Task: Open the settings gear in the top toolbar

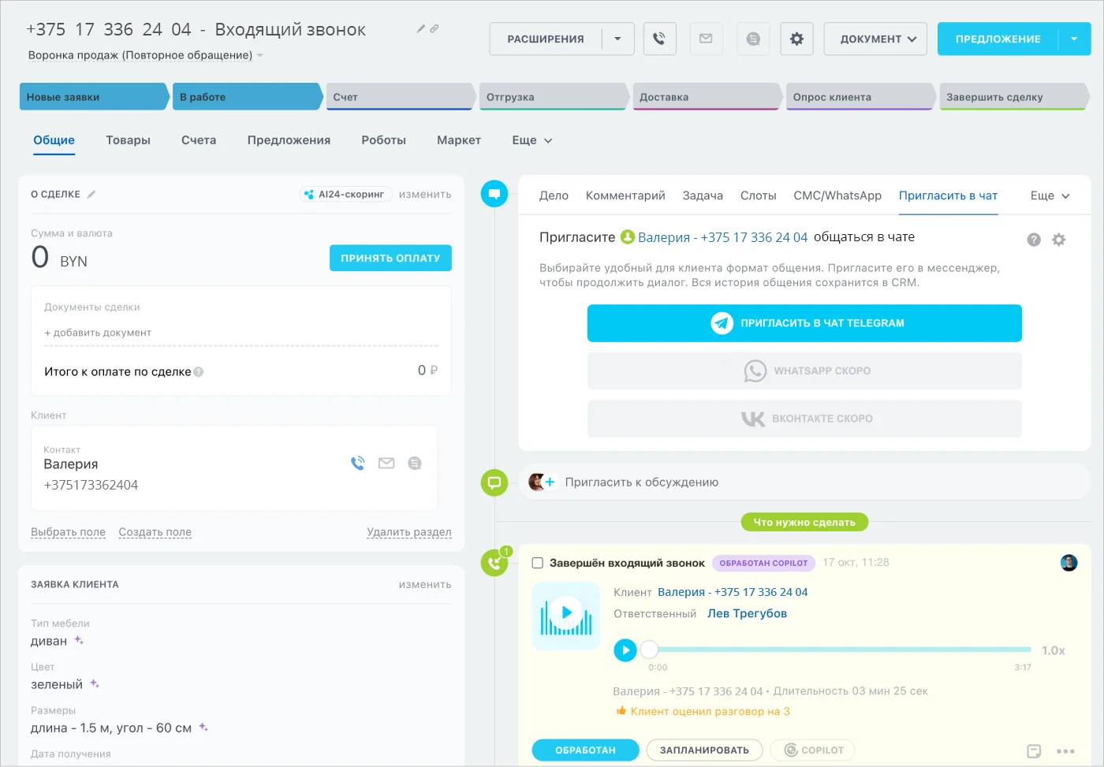Action: (x=796, y=39)
